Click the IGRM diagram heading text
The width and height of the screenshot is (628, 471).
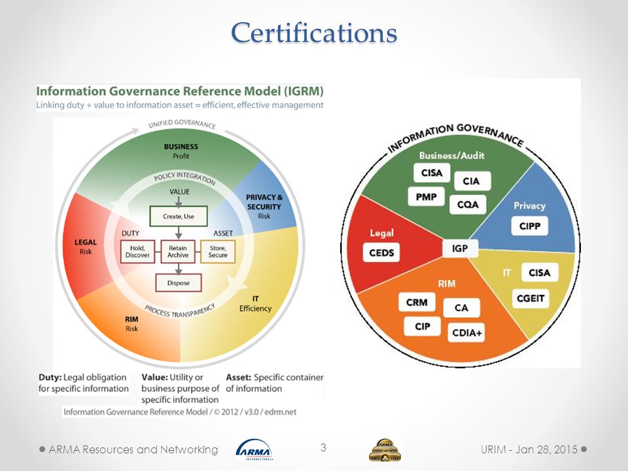(x=180, y=92)
